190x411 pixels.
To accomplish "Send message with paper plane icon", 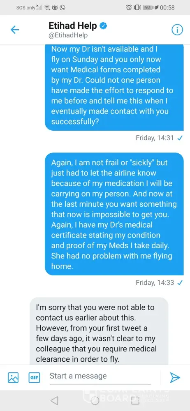I will point(175,377).
